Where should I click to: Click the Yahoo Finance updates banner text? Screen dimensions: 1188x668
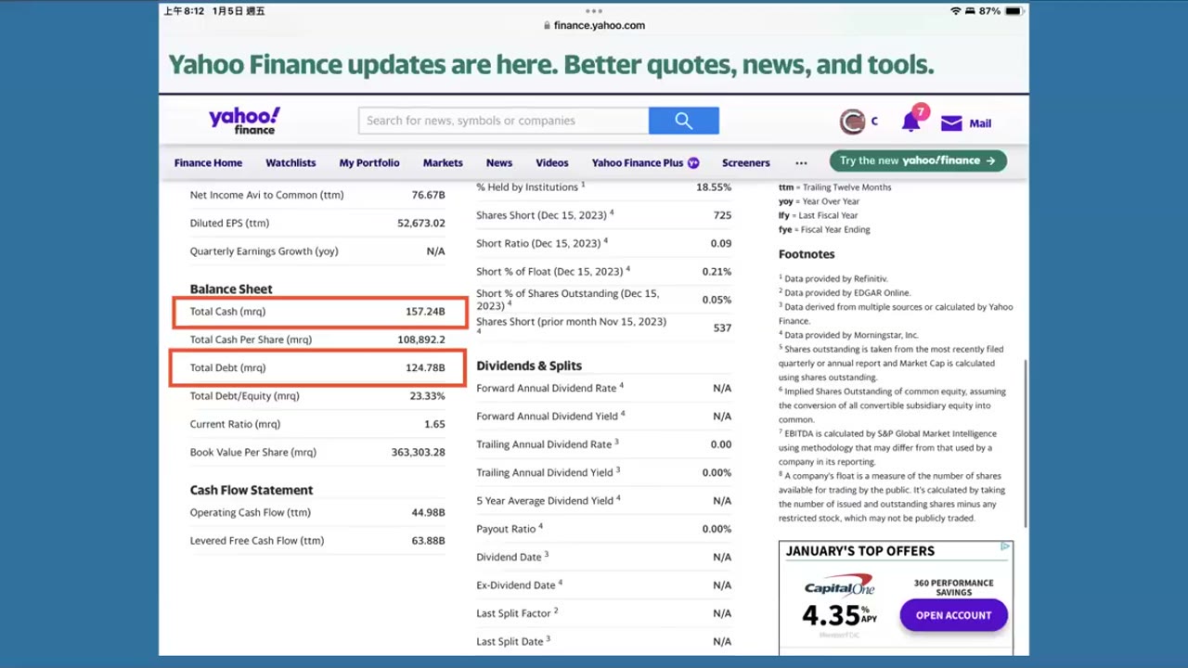[x=551, y=65]
